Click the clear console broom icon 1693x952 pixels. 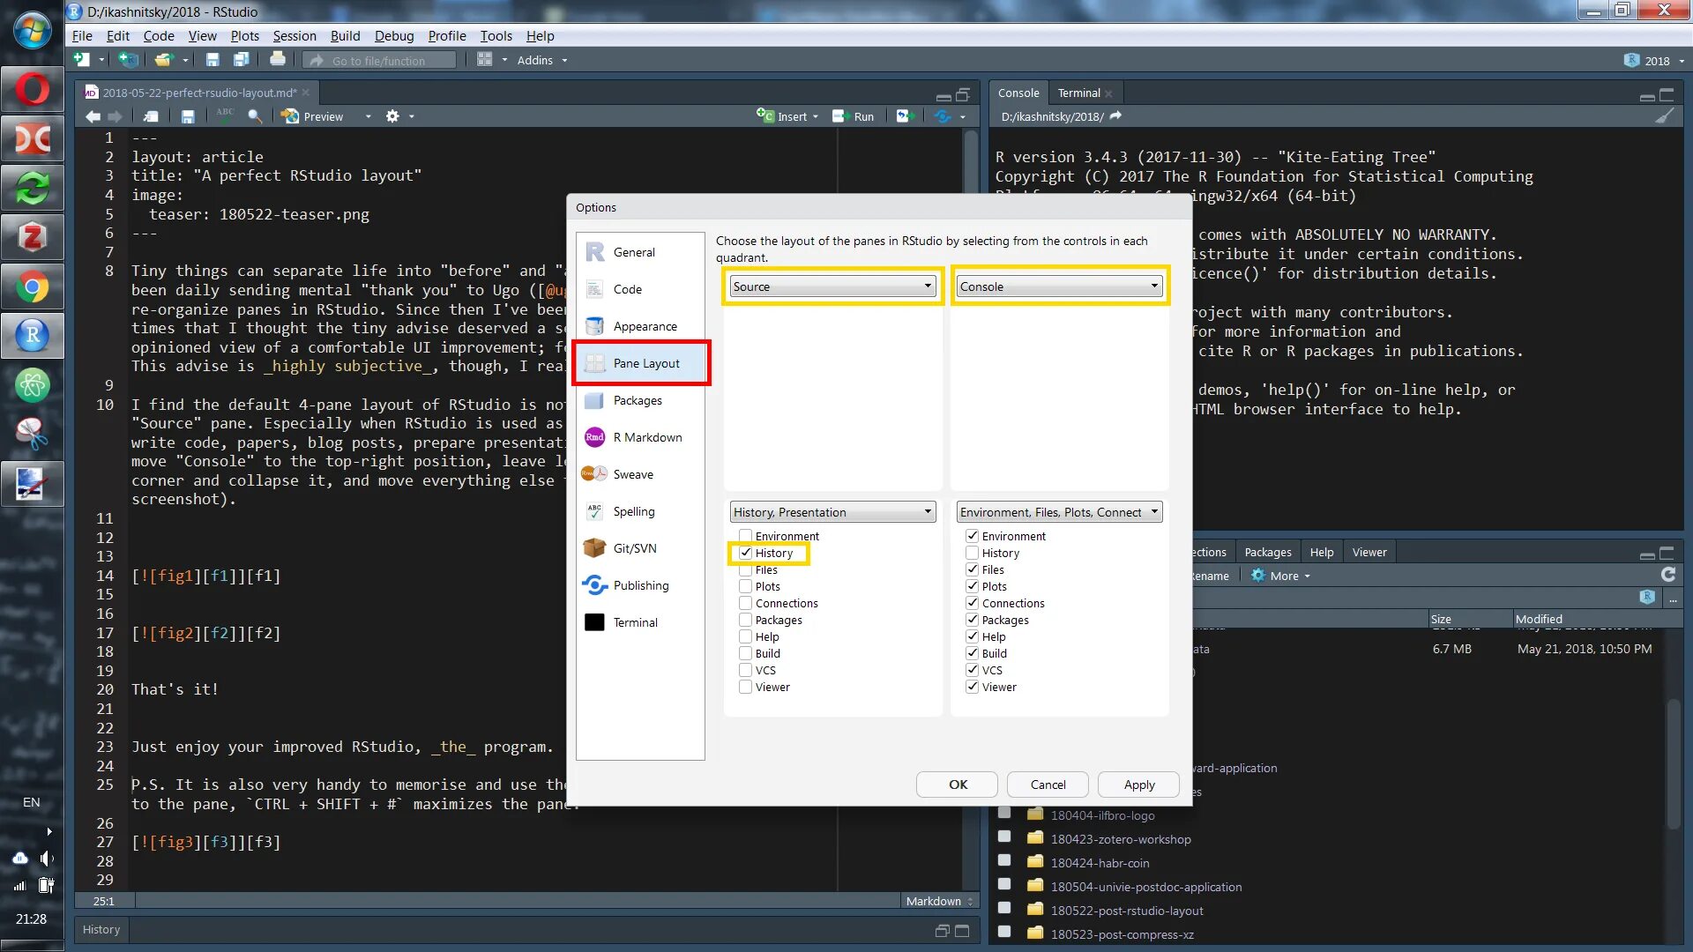[x=1665, y=116]
